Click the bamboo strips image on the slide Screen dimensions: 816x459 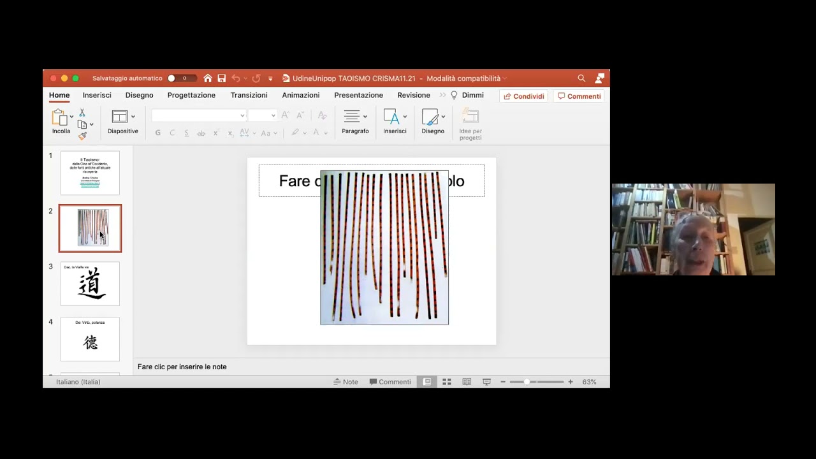[384, 247]
